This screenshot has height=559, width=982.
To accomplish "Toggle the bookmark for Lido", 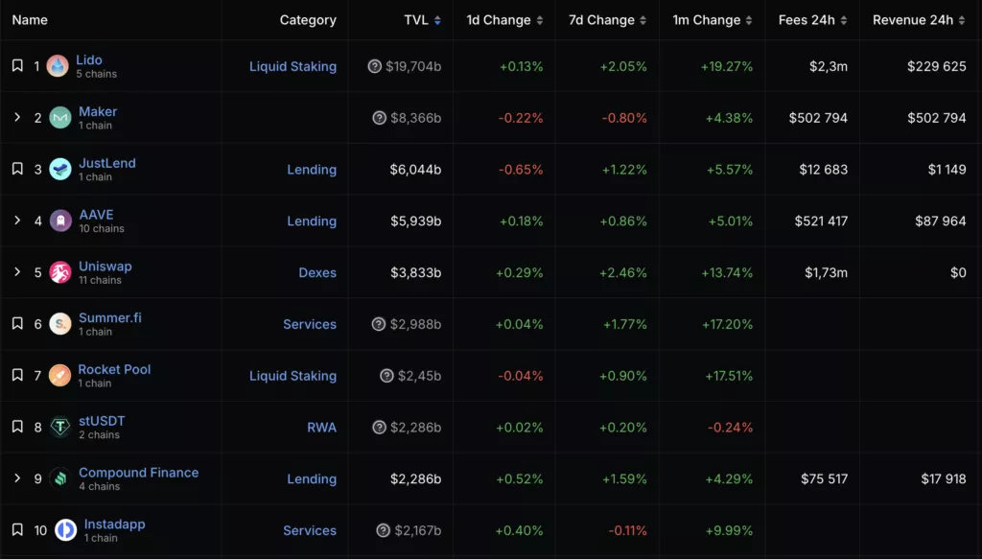I will pos(17,66).
